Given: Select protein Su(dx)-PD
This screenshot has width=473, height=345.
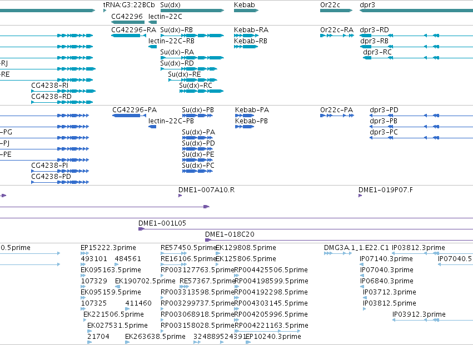Looking at the screenshot, I should click(x=198, y=143).
